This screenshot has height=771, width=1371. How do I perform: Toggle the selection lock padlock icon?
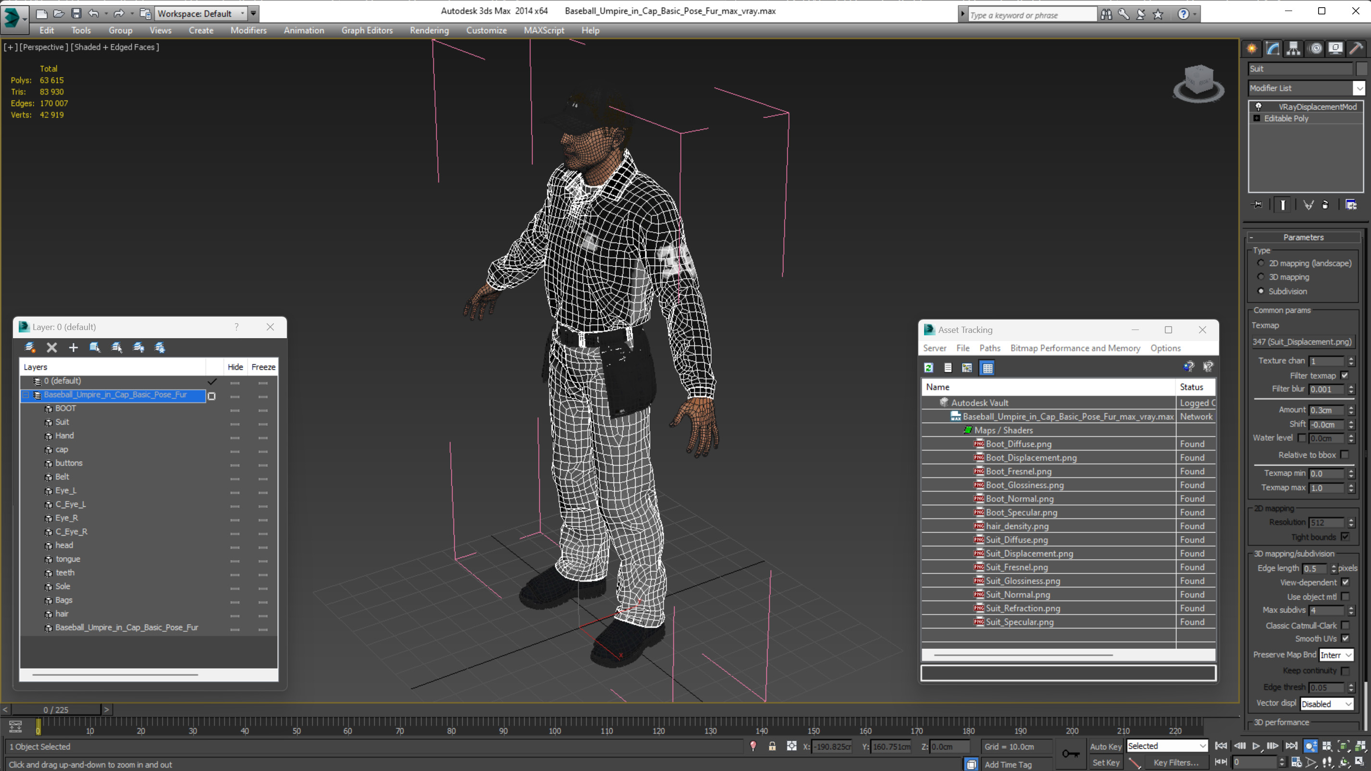[772, 746]
